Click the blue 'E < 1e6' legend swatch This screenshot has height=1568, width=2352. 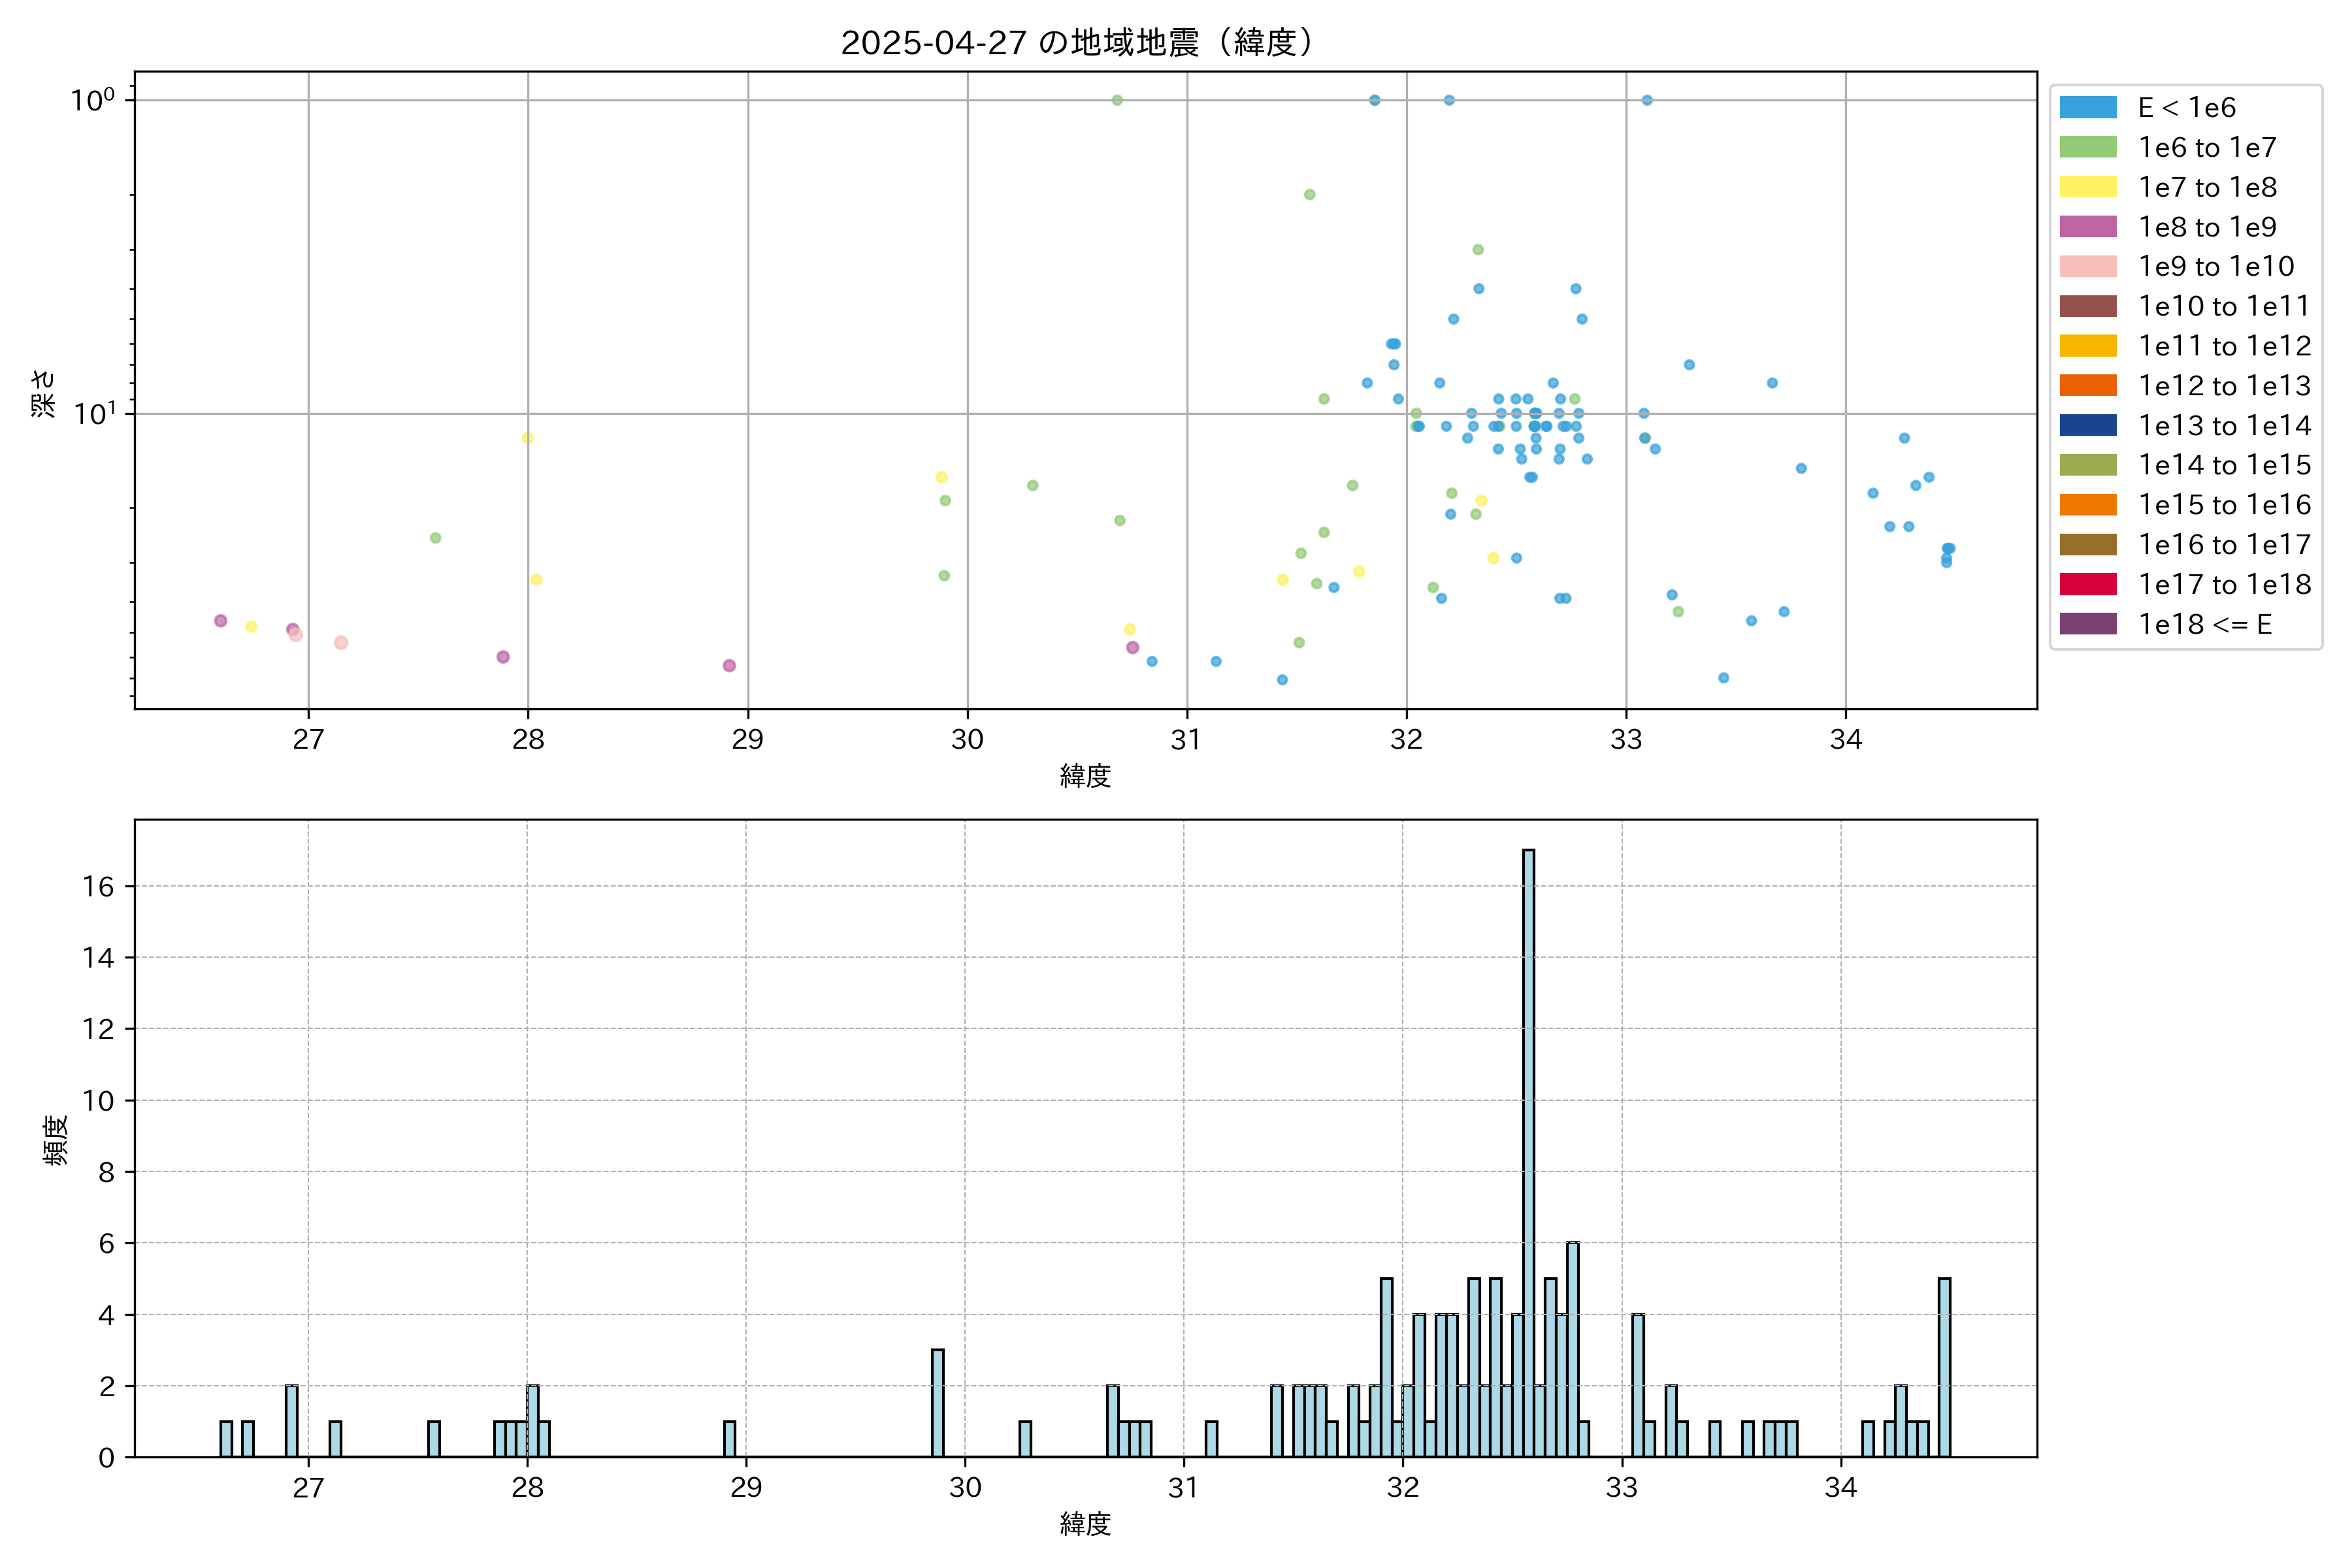2088,107
